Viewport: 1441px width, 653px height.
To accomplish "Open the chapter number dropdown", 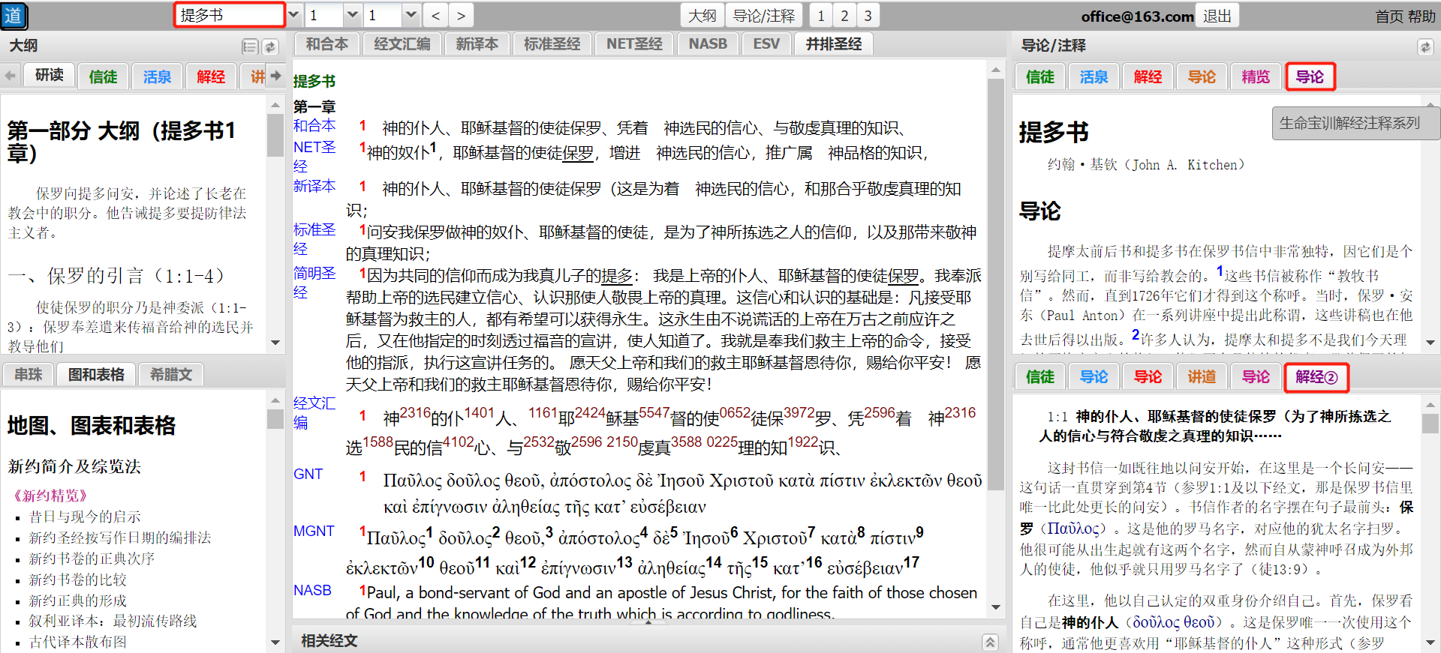I will click(x=353, y=15).
